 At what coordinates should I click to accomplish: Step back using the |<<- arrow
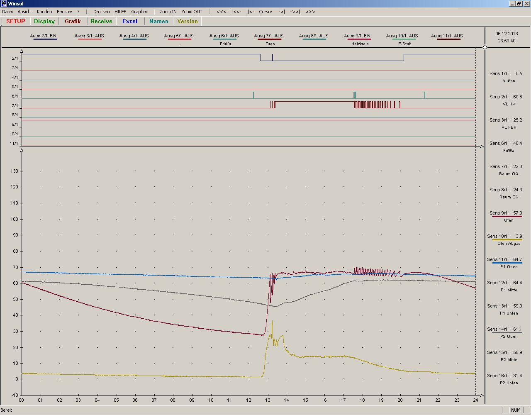point(237,12)
